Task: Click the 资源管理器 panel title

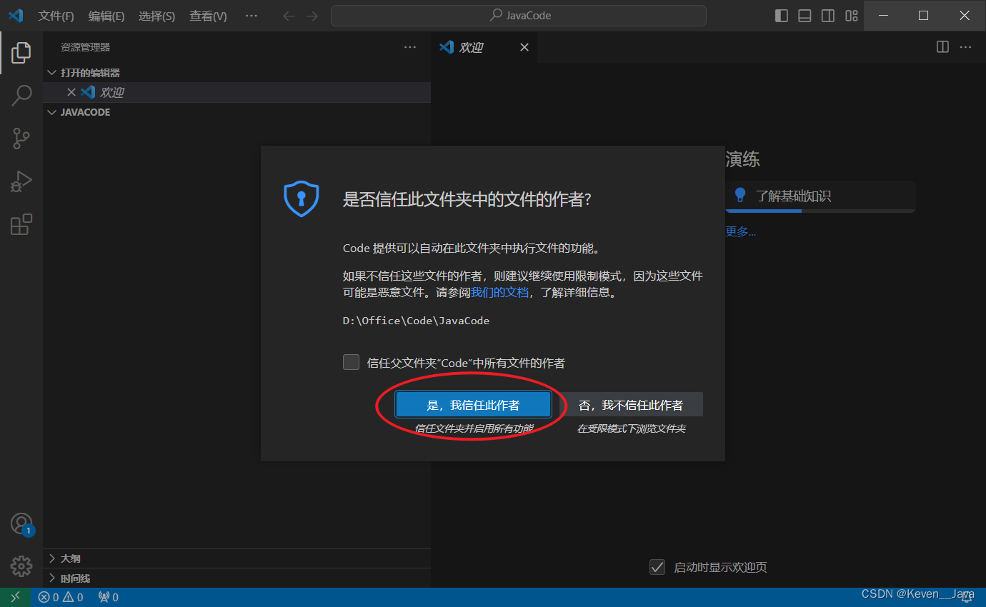Action: (x=86, y=47)
